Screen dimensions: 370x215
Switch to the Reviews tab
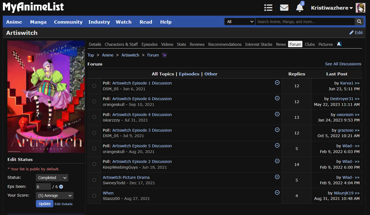click(x=197, y=44)
